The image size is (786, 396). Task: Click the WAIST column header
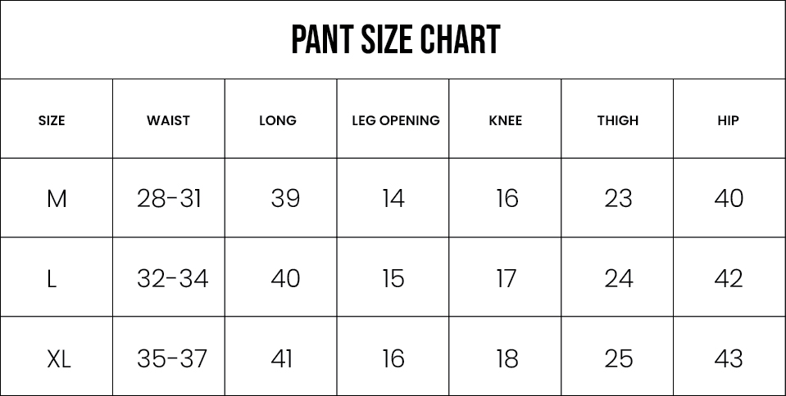(168, 120)
